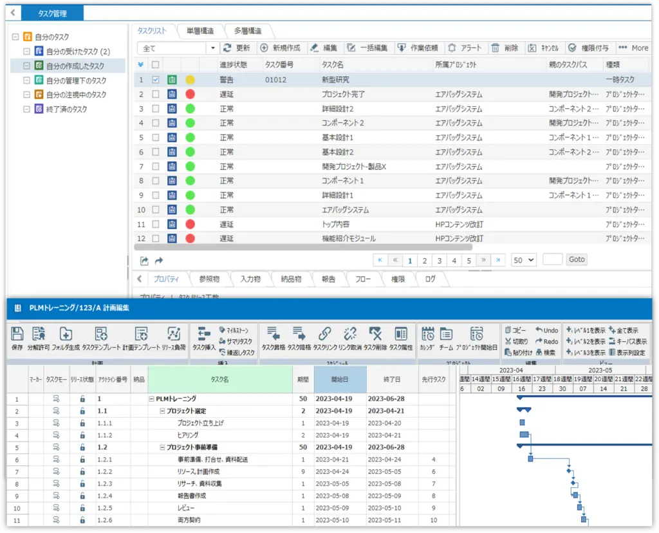Click the 新規作成 button
The width and height of the screenshot is (659, 533).
pyautogui.click(x=281, y=48)
